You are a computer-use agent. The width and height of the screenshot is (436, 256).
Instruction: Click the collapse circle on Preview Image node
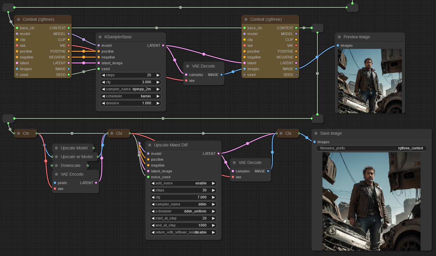click(x=339, y=37)
